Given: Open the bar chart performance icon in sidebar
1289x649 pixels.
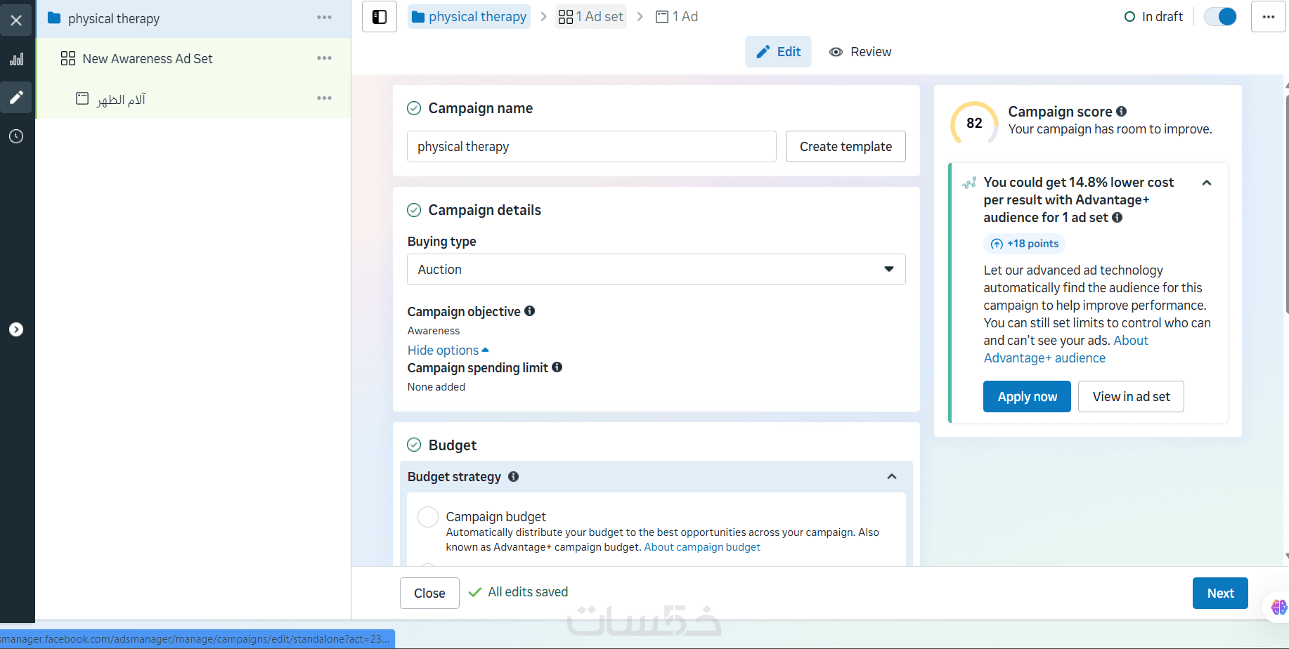Looking at the screenshot, I should click(x=16, y=59).
